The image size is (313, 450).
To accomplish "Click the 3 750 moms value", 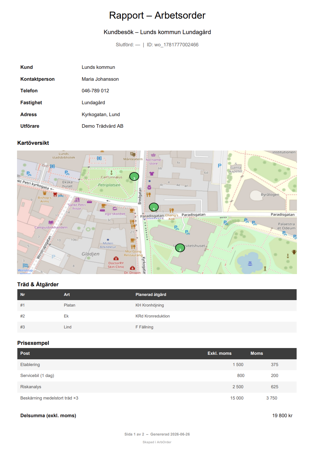I will point(272,398).
